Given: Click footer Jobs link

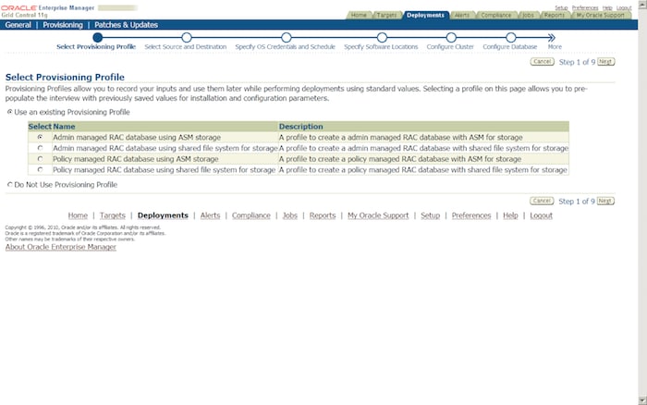Looking at the screenshot, I should [289, 215].
